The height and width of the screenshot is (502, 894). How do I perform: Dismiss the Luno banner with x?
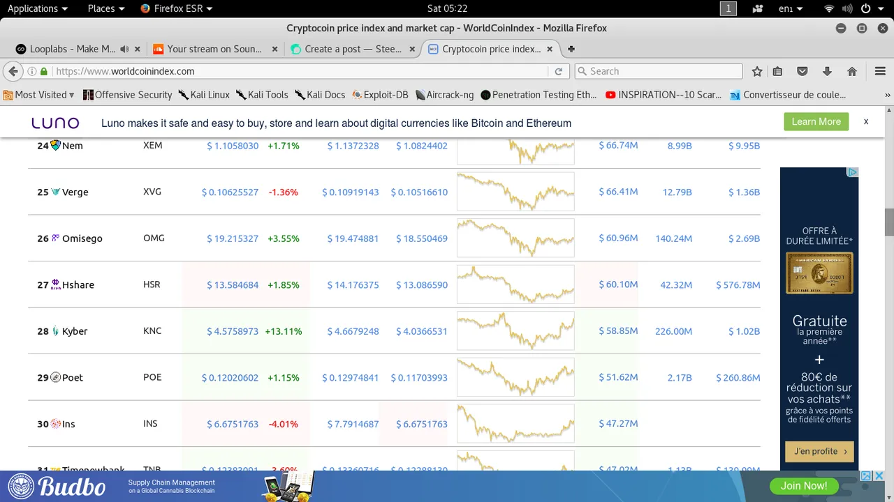coord(866,121)
